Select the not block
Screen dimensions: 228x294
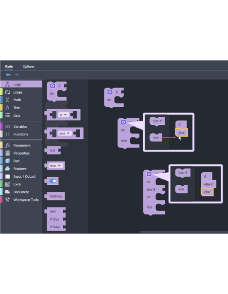coord(53,151)
